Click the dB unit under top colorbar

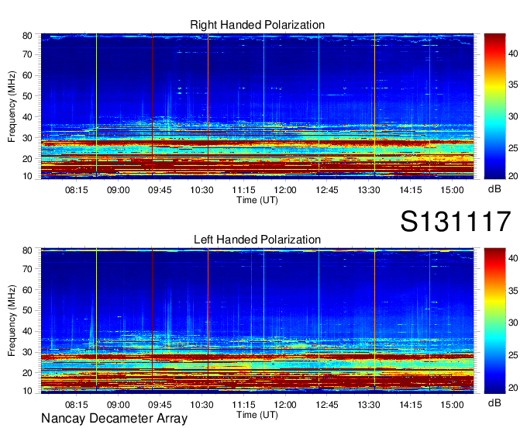point(494,189)
